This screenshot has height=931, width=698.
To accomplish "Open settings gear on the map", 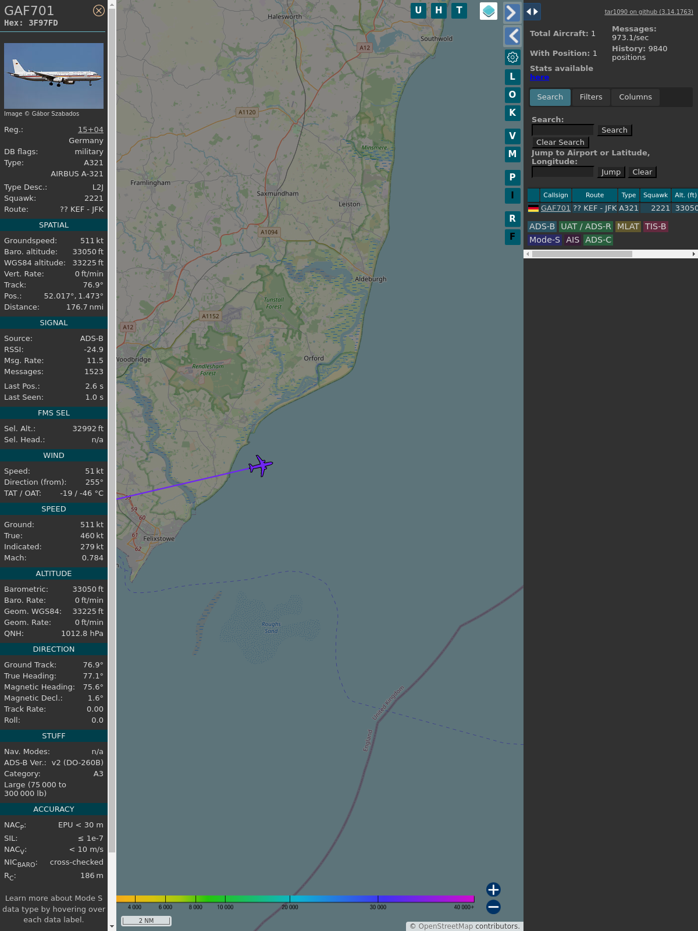I will [x=512, y=57].
